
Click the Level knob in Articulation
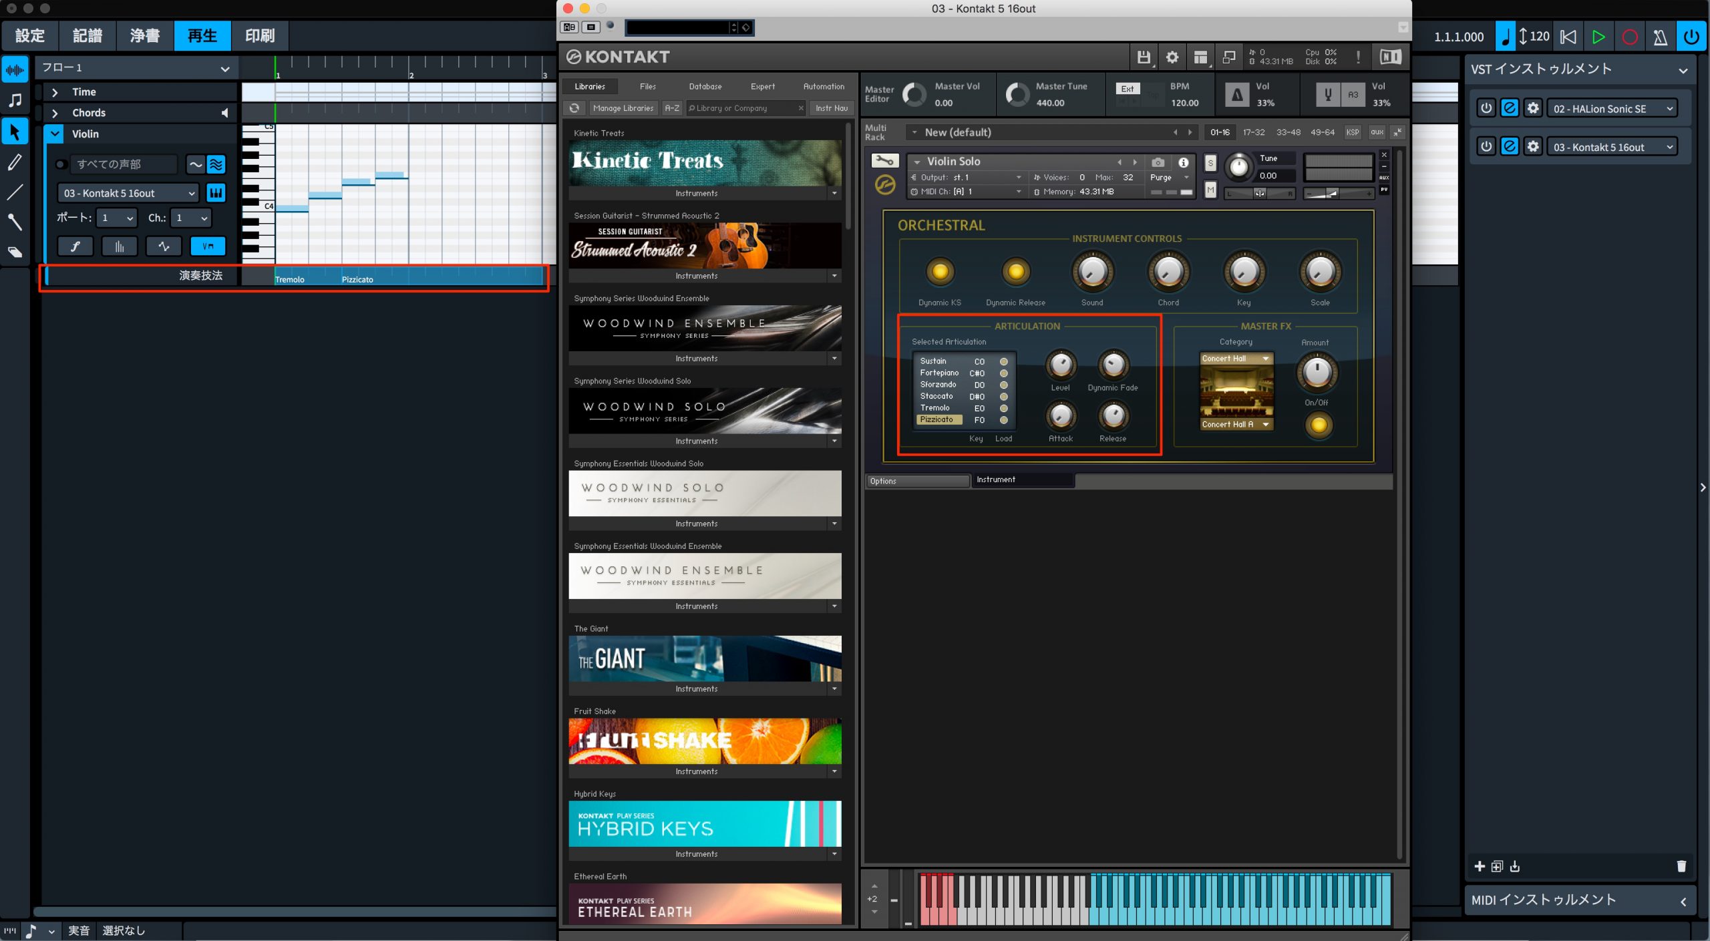[x=1060, y=365]
